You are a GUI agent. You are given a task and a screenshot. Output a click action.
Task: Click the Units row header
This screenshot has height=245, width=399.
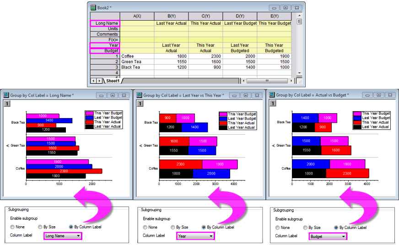105,29
